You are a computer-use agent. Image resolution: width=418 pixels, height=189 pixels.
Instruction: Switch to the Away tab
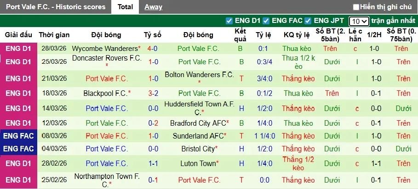153,7
